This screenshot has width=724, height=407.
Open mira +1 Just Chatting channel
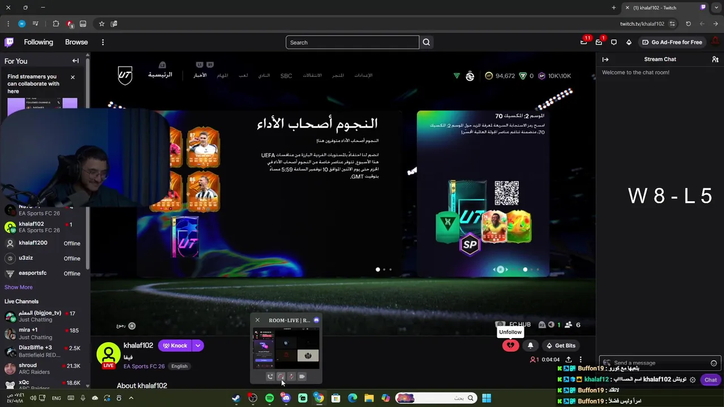pyautogui.click(x=45, y=334)
